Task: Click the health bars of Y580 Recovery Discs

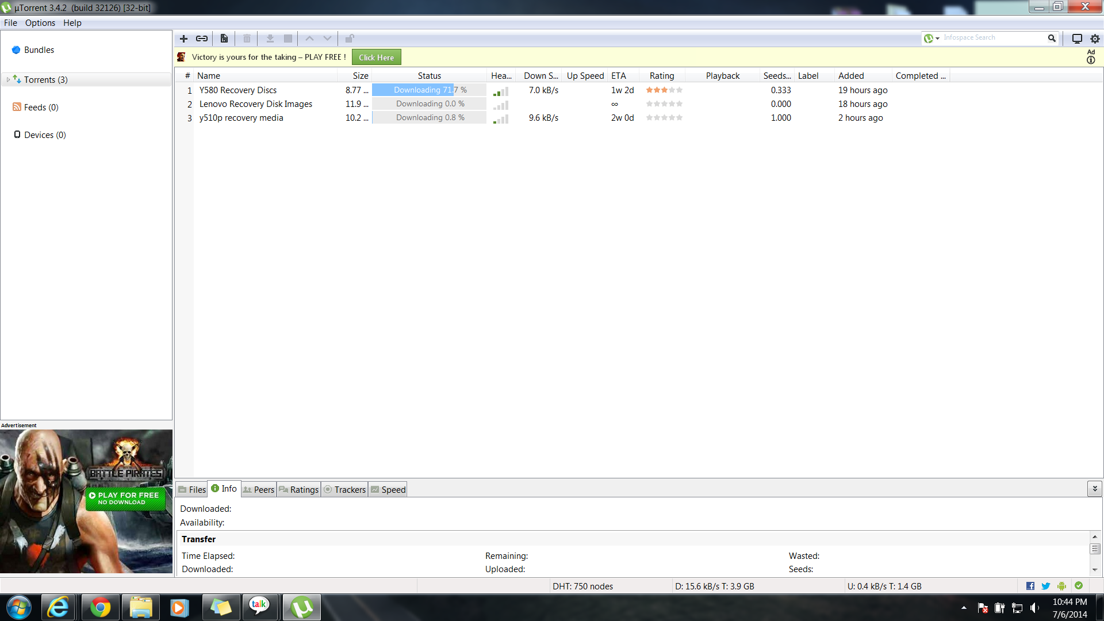Action: pyautogui.click(x=501, y=91)
